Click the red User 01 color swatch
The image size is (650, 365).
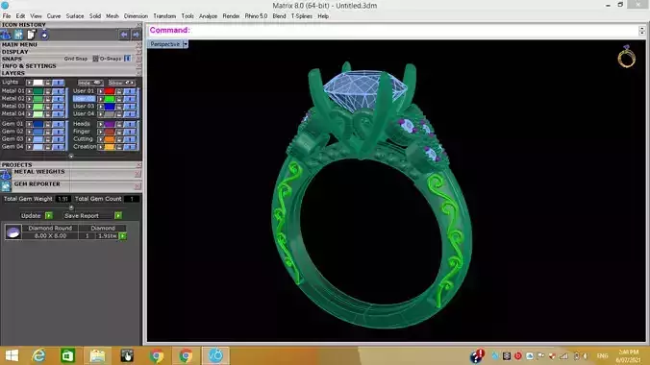110,91
